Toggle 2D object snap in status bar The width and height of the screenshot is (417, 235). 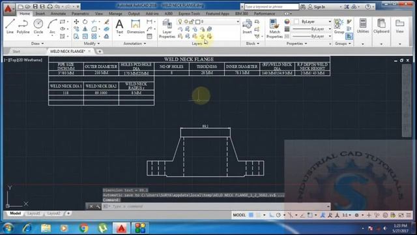pyautogui.click(x=310, y=215)
